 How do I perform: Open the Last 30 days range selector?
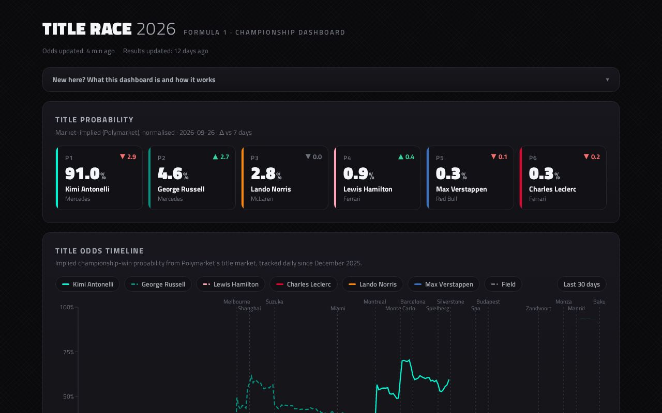coord(582,284)
